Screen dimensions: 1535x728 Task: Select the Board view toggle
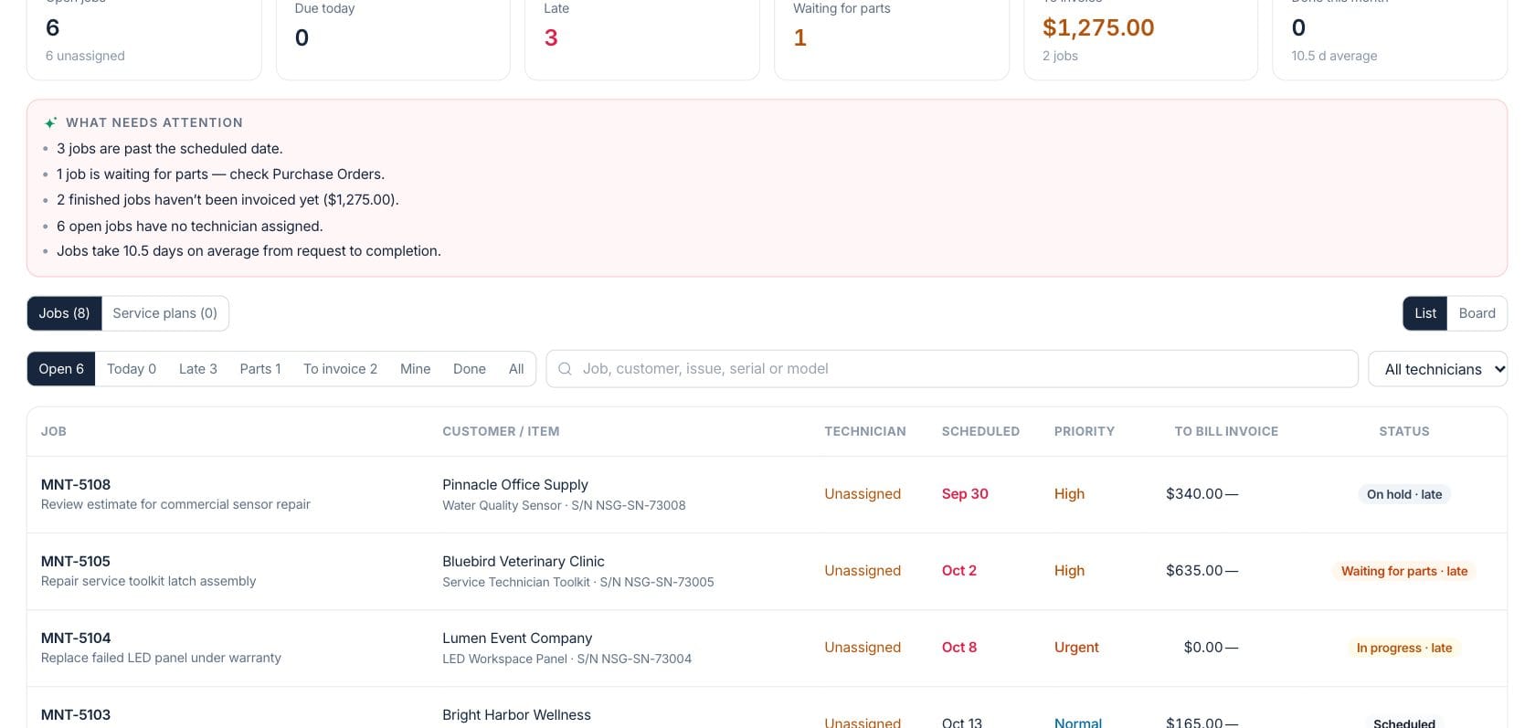pyautogui.click(x=1477, y=313)
